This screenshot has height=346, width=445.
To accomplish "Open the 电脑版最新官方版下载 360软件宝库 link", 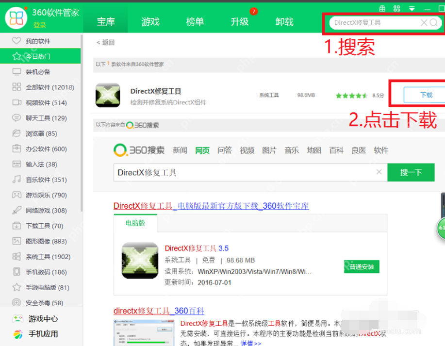I will tap(211, 206).
